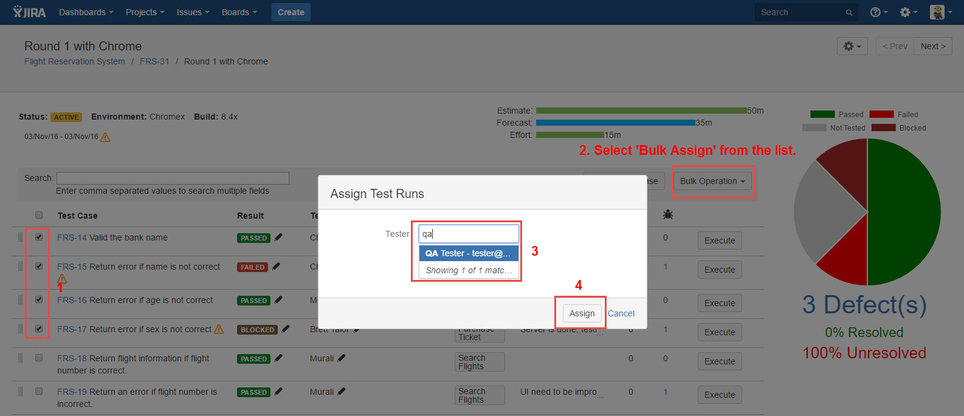Click the Blocked legend color swatch
964x416 pixels.
(883, 128)
